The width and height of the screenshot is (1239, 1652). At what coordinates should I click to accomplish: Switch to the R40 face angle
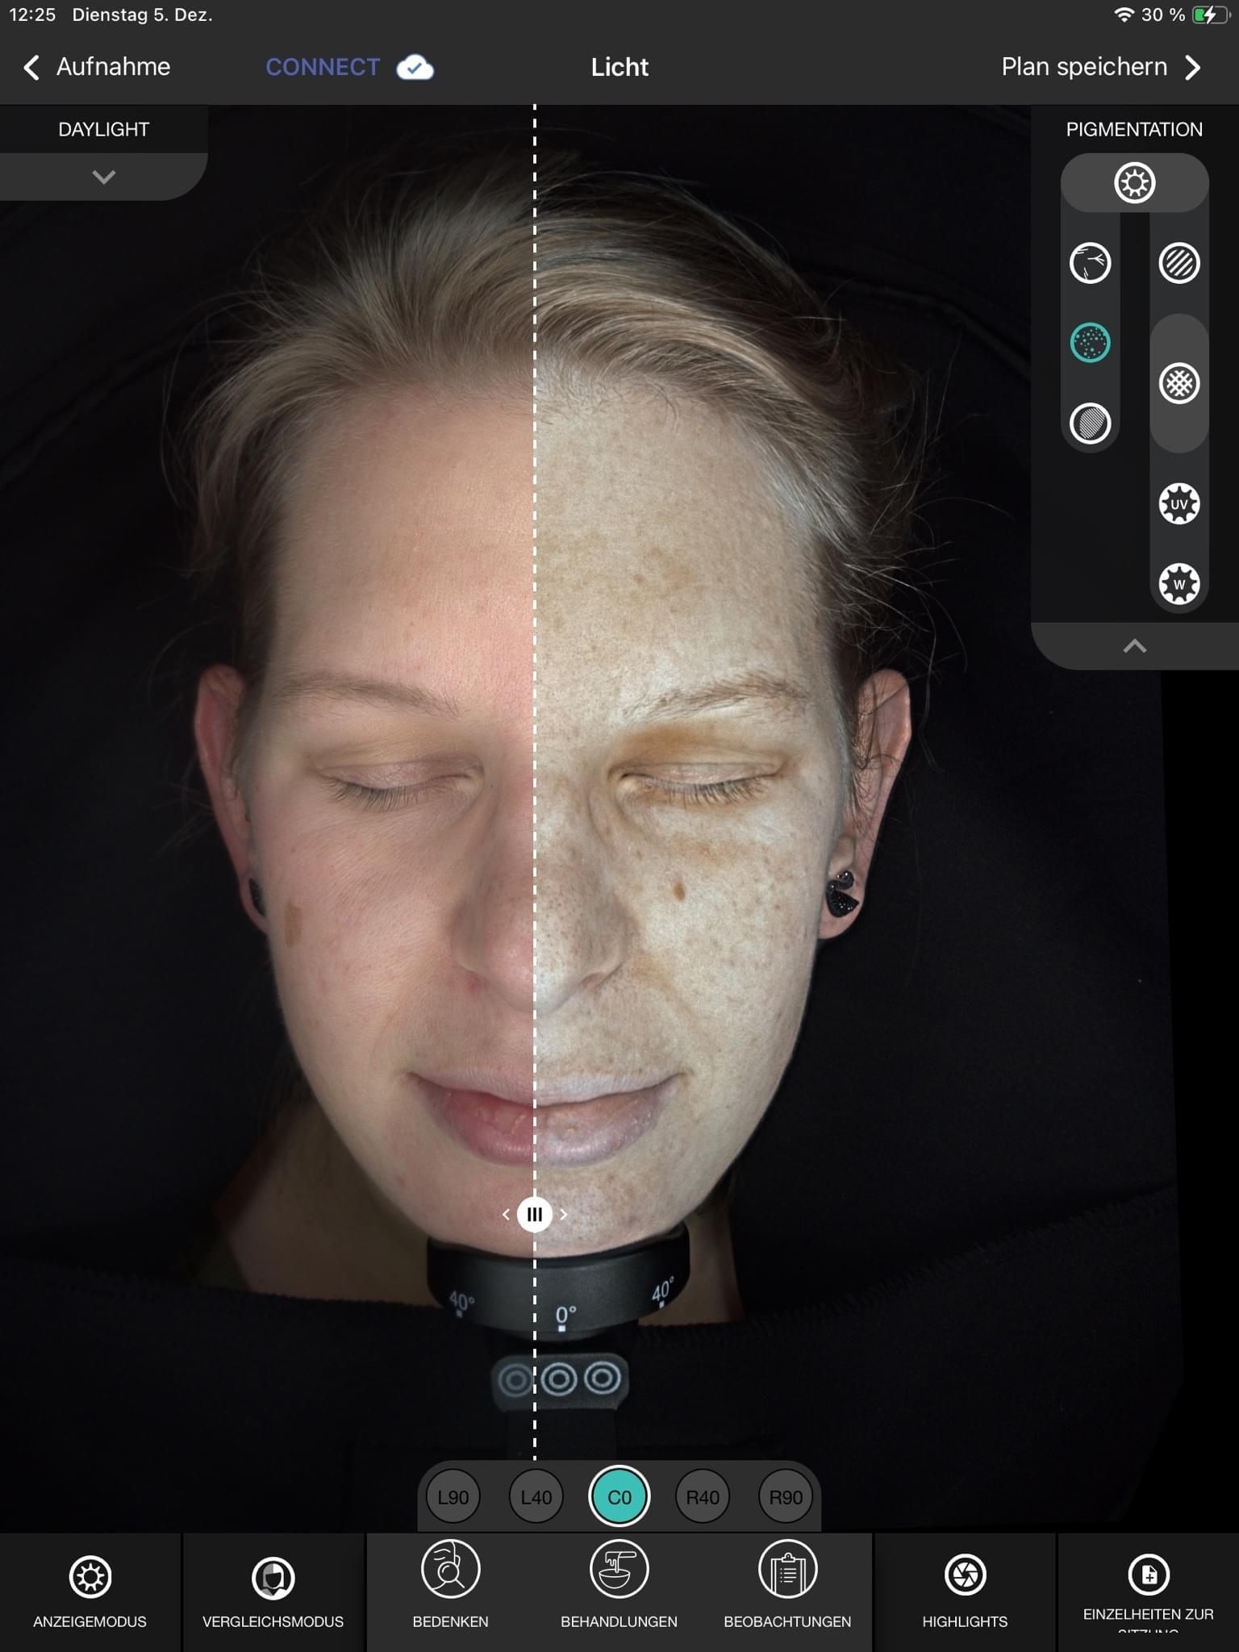click(703, 1497)
